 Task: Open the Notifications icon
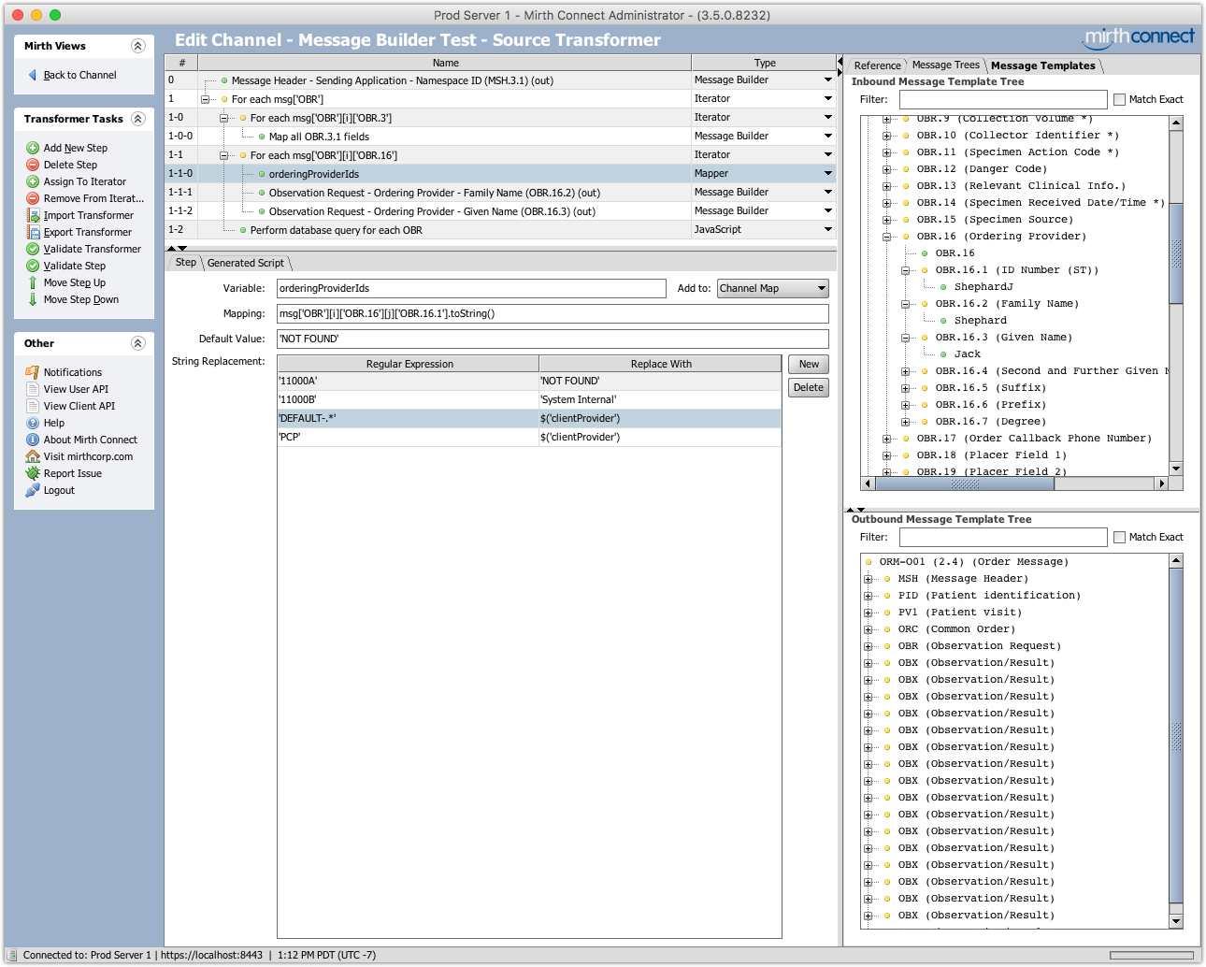33,372
